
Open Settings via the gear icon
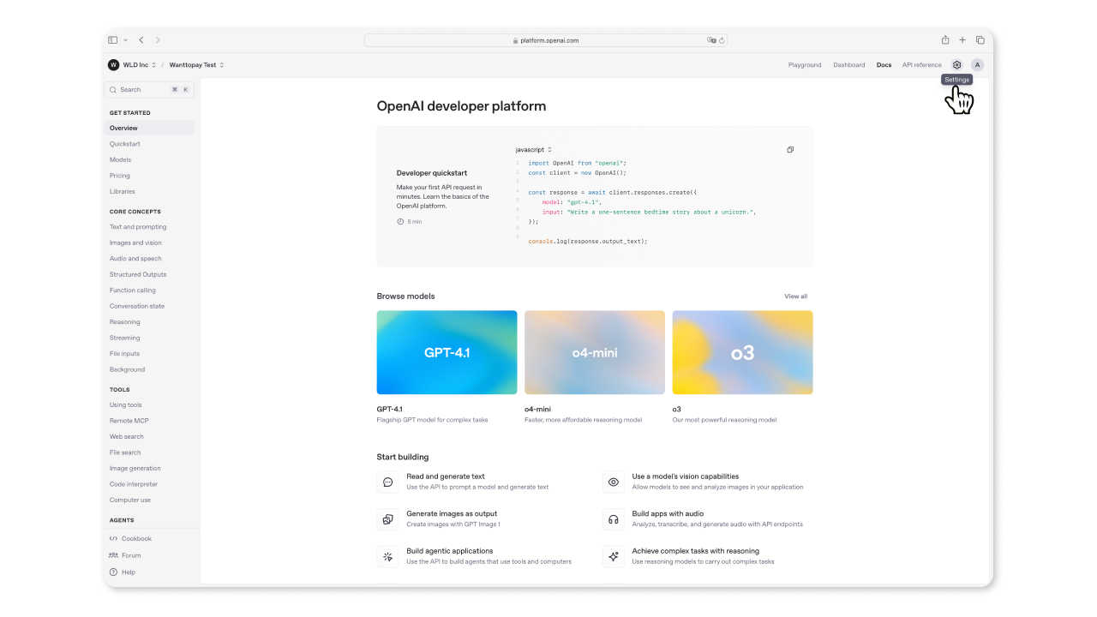coord(957,65)
